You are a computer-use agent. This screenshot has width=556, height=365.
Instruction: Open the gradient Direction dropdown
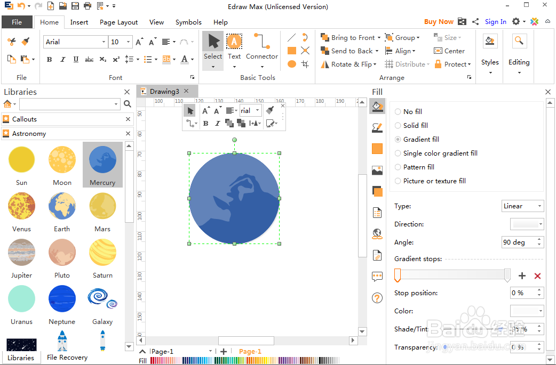(x=527, y=224)
